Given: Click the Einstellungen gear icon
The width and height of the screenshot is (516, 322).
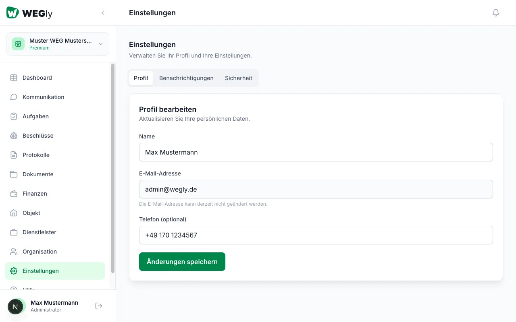Looking at the screenshot, I should [x=13, y=271].
